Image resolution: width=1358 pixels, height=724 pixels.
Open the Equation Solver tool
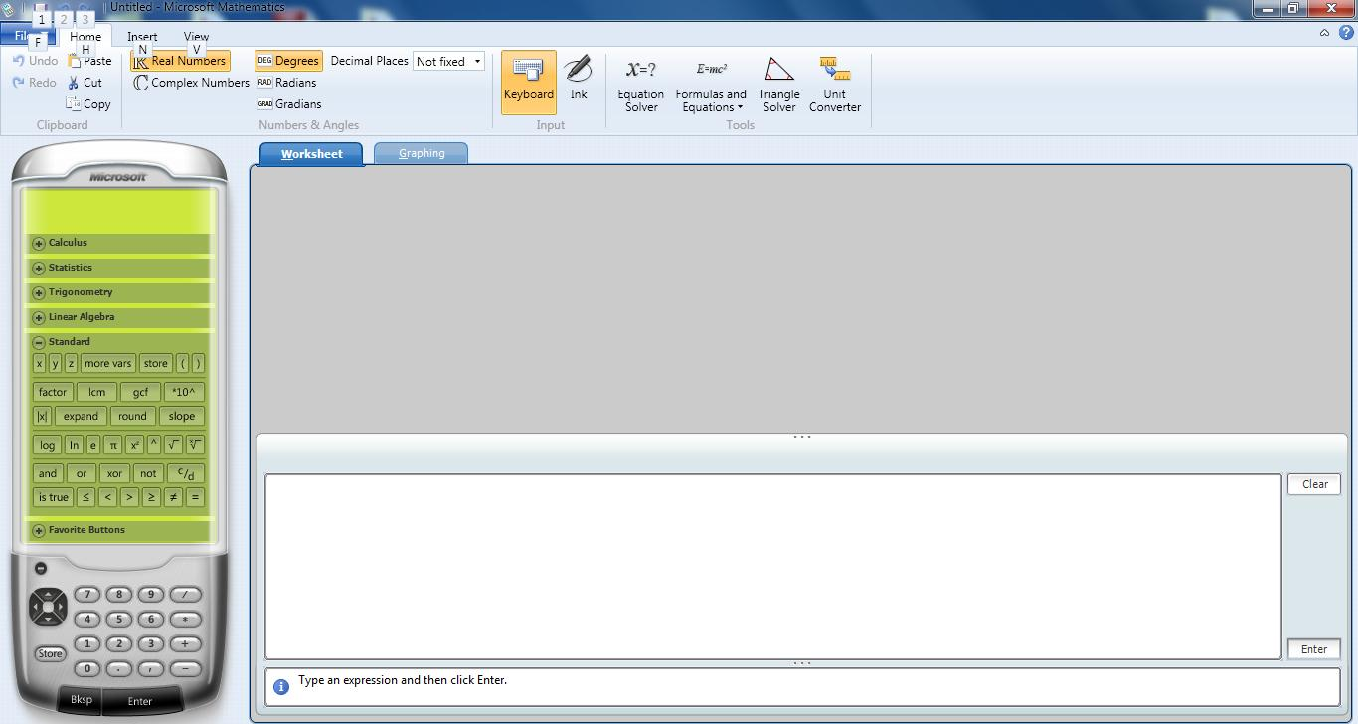pos(640,86)
